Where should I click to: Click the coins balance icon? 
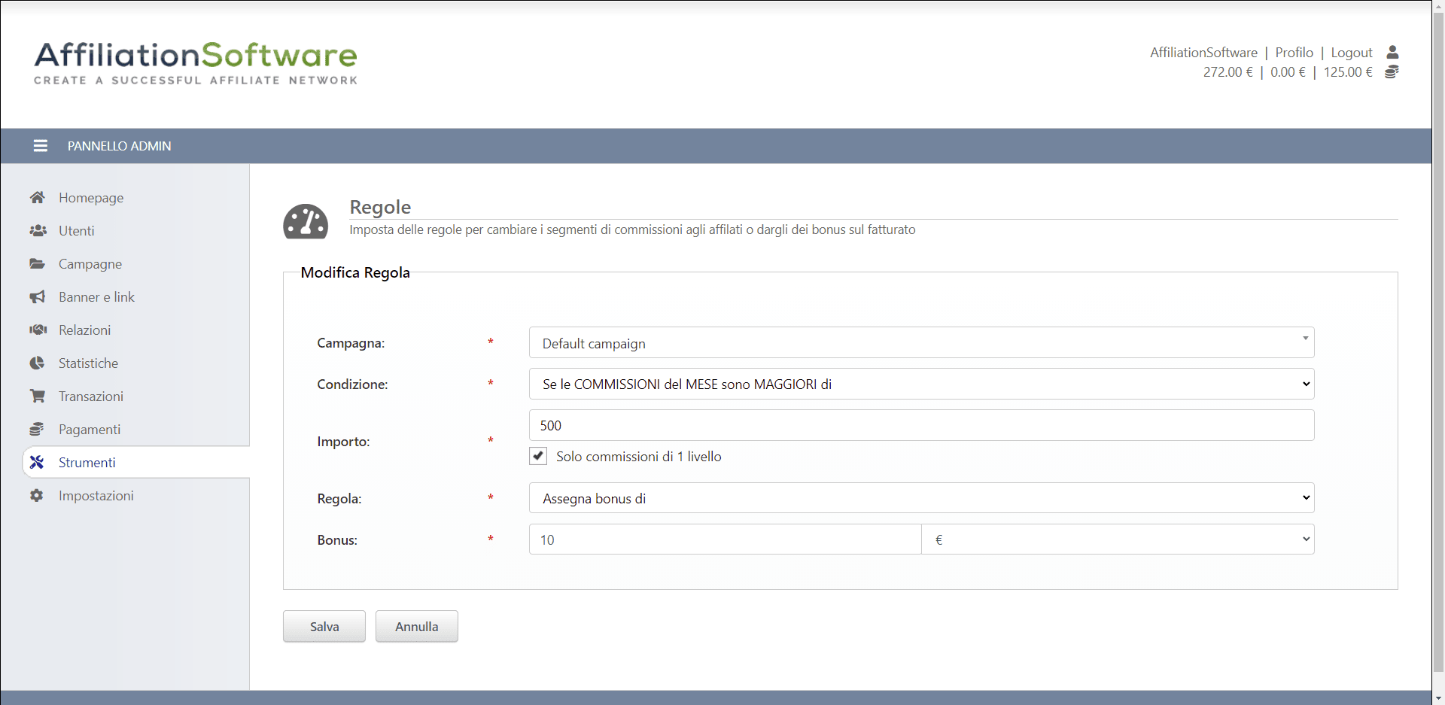[1392, 71]
